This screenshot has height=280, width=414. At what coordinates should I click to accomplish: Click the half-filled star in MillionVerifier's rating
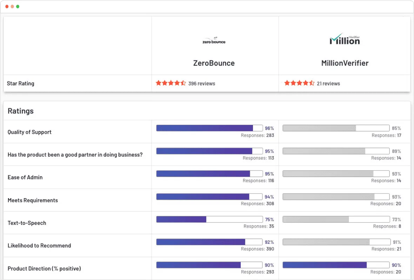point(312,83)
